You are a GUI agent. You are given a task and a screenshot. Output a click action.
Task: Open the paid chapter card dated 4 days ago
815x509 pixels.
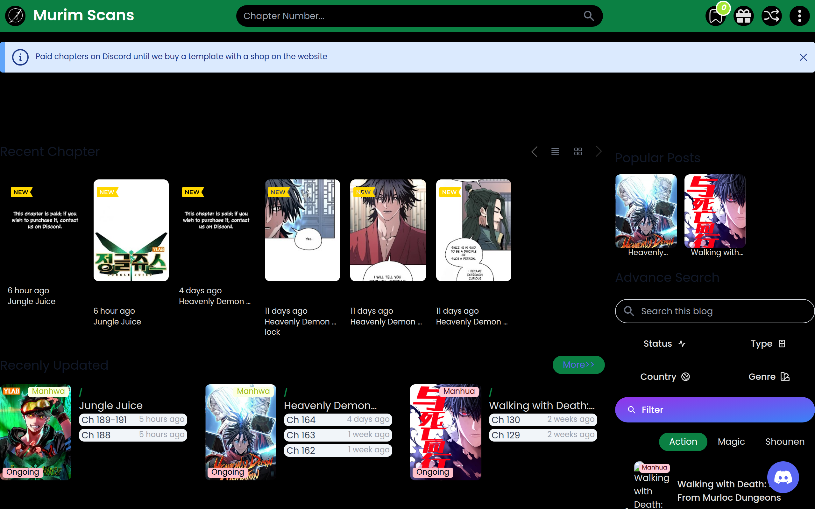click(216, 220)
